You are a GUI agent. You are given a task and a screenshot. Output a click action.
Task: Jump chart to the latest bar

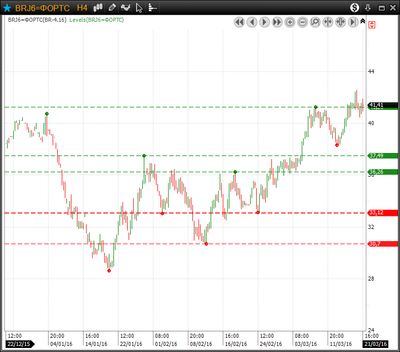coord(353,22)
